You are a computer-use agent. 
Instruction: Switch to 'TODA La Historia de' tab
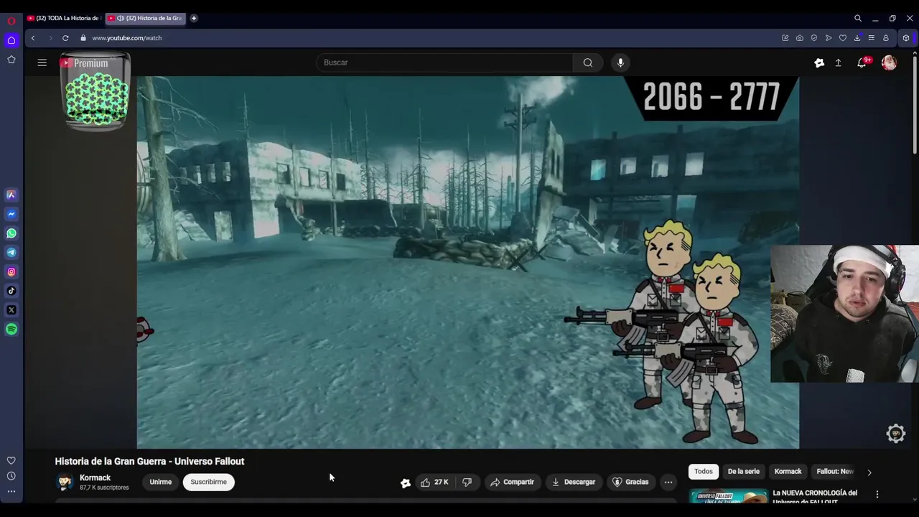click(x=64, y=18)
